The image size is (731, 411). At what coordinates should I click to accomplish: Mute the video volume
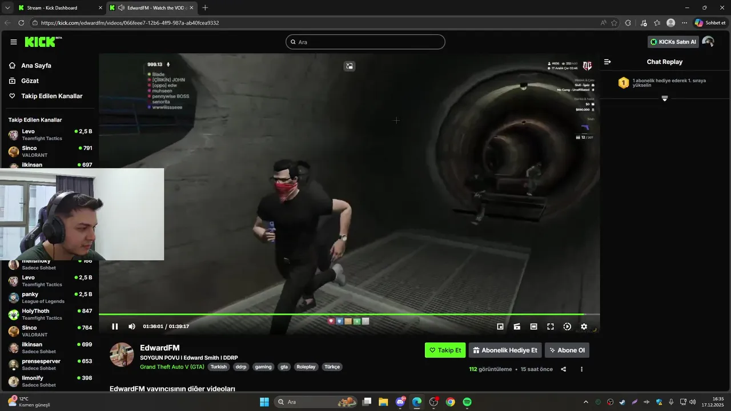point(132,327)
